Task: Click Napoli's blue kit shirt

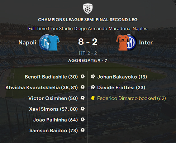Action: tap(53, 43)
